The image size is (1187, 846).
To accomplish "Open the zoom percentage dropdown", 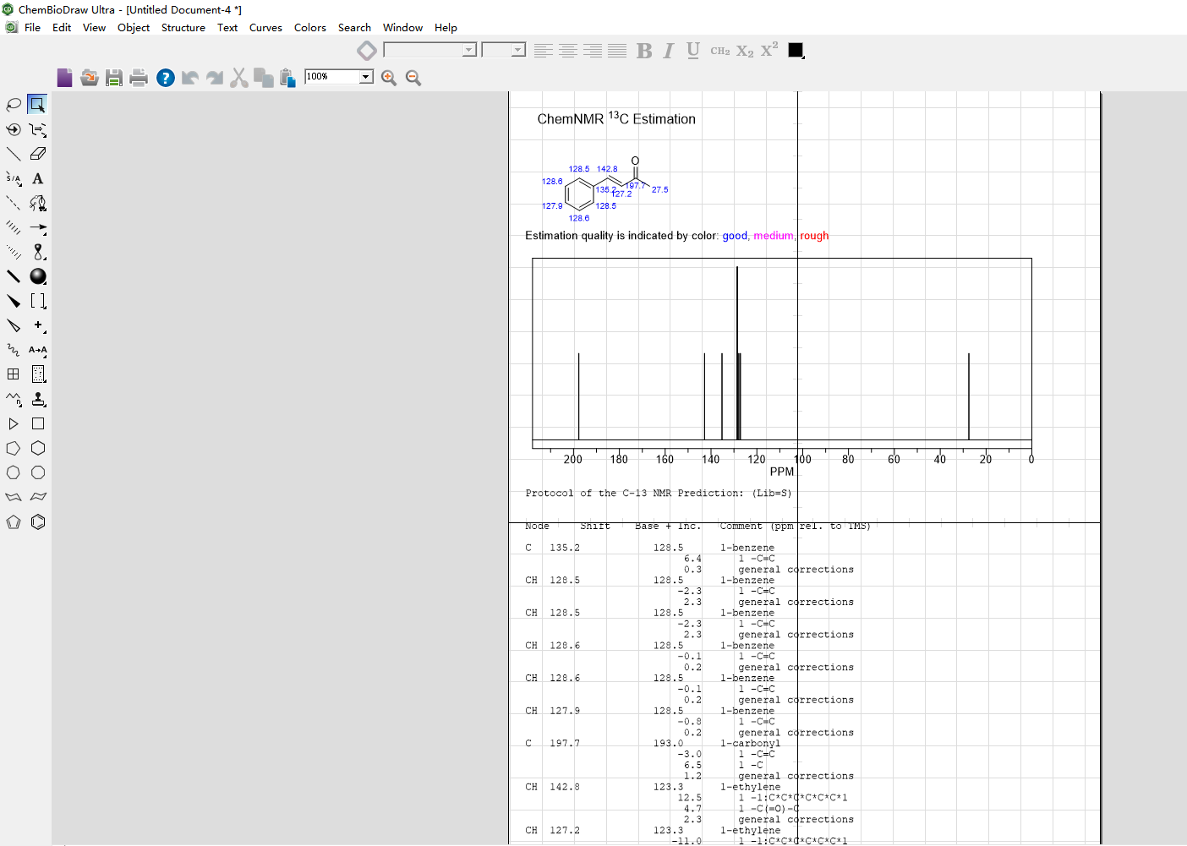I will point(366,77).
